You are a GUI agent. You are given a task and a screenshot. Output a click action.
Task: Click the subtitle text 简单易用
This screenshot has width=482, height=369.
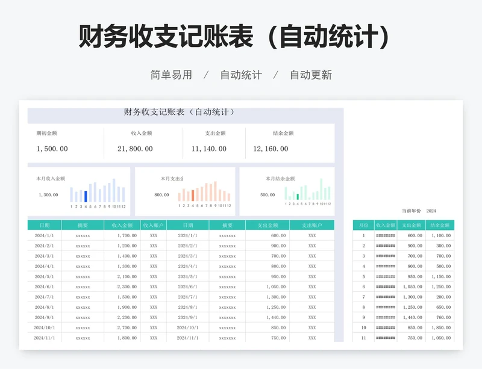pos(171,75)
